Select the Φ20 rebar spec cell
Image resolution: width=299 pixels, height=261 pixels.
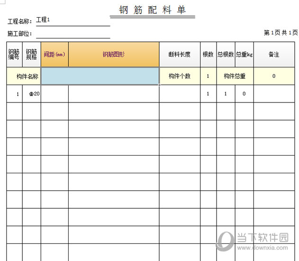pos(32,94)
